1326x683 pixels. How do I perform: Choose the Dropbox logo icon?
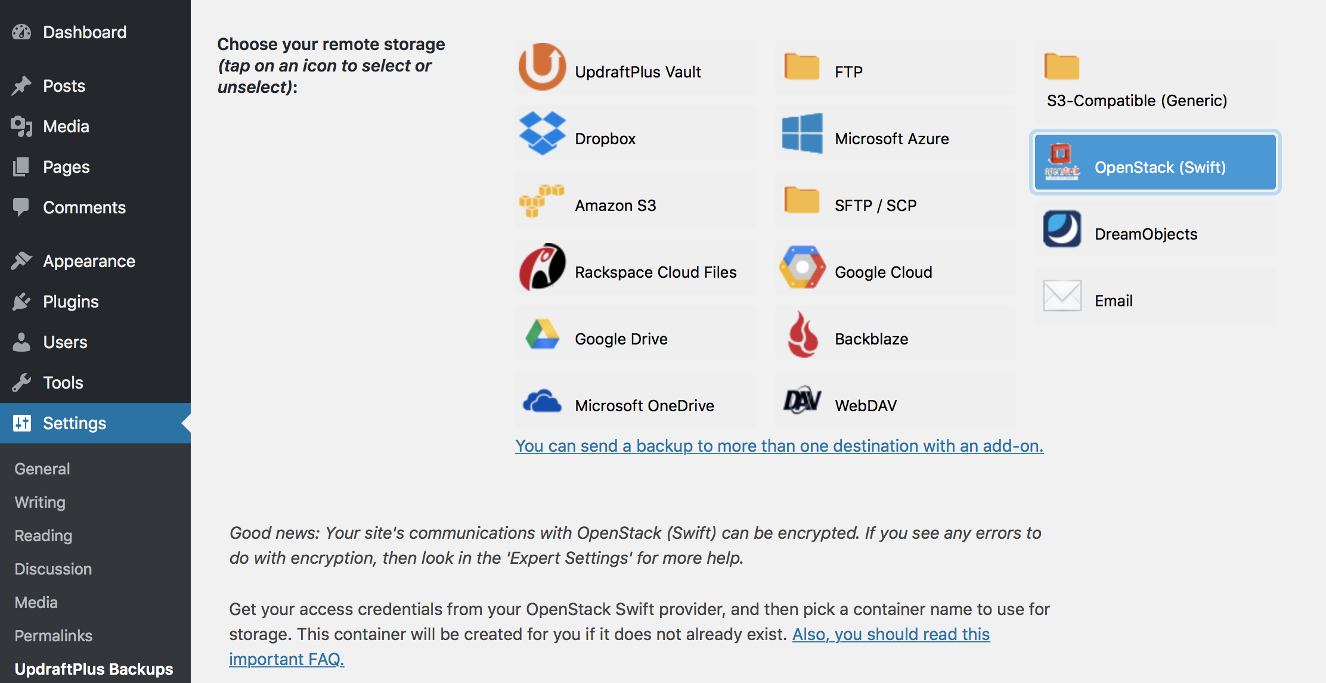click(542, 133)
